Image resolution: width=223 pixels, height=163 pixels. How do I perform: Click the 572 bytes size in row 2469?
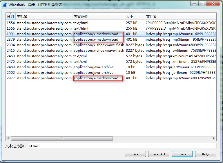click(x=134, y=56)
